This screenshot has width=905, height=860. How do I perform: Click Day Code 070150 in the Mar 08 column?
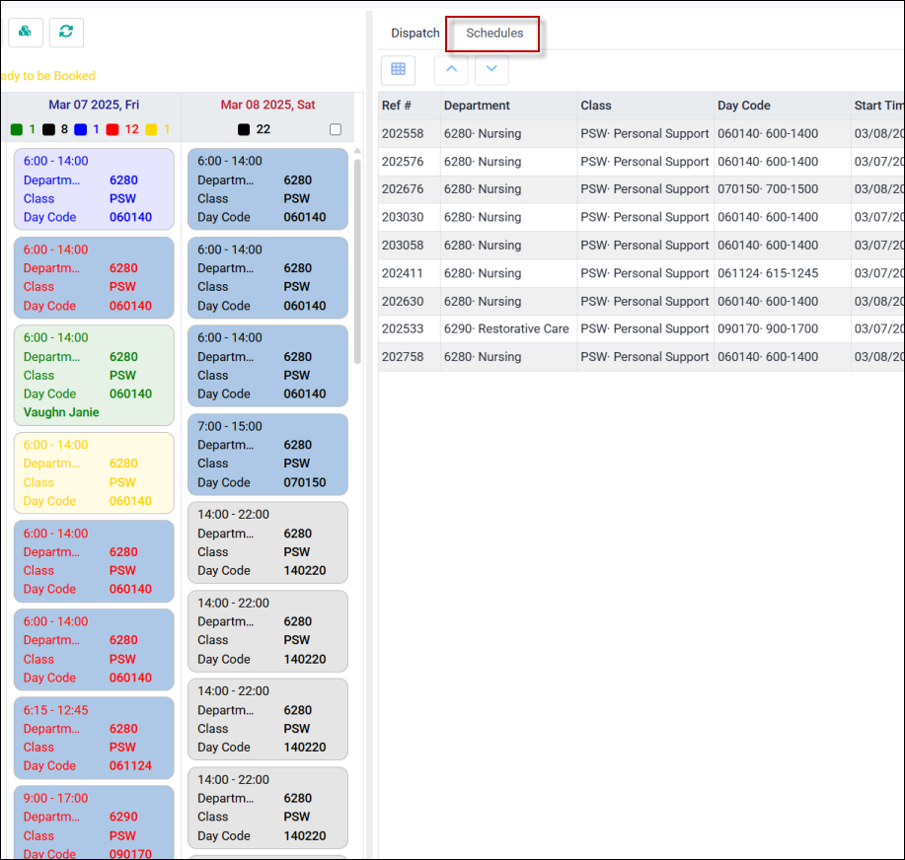(305, 483)
